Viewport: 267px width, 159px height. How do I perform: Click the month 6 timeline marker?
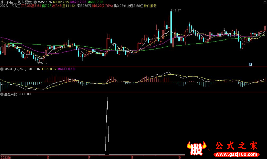pos(48,157)
